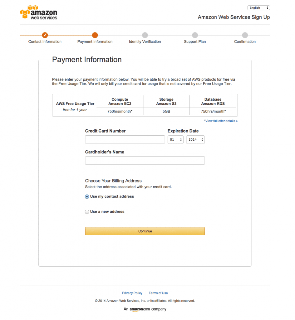Screen dimensions: 295x320
Task: Click the Continue button
Action: click(x=145, y=231)
